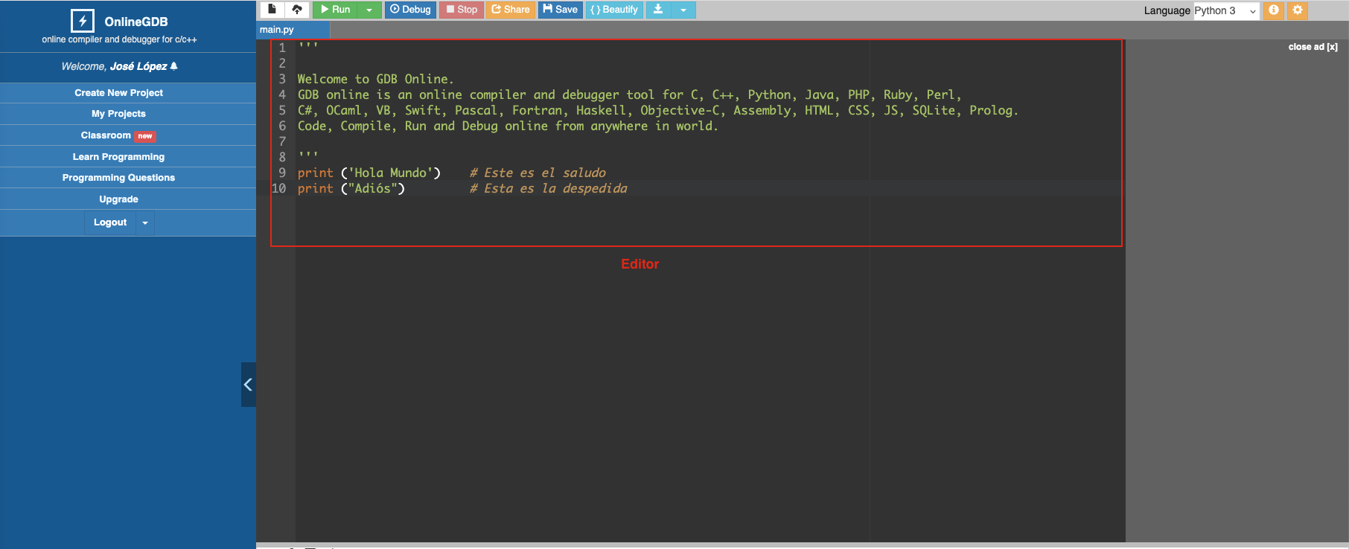Viewport: 1349px width, 549px height.
Task: Expand the download options dropdown arrow
Action: tap(683, 10)
